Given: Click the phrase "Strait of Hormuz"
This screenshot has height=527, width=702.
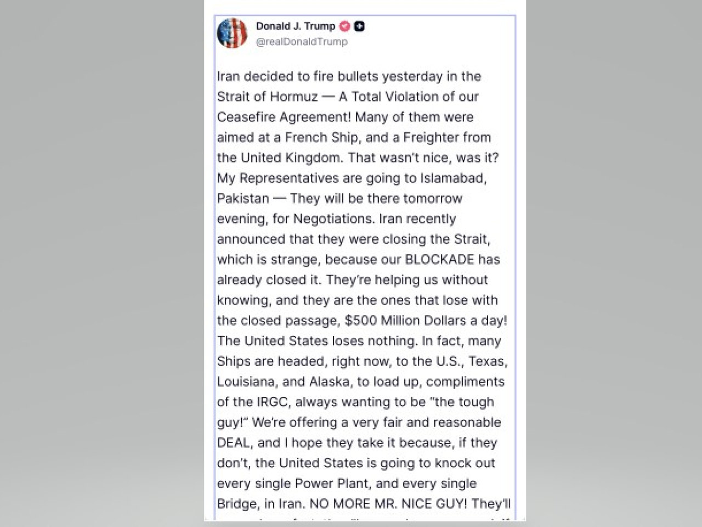Looking at the screenshot, I should pyautogui.click(x=267, y=97).
